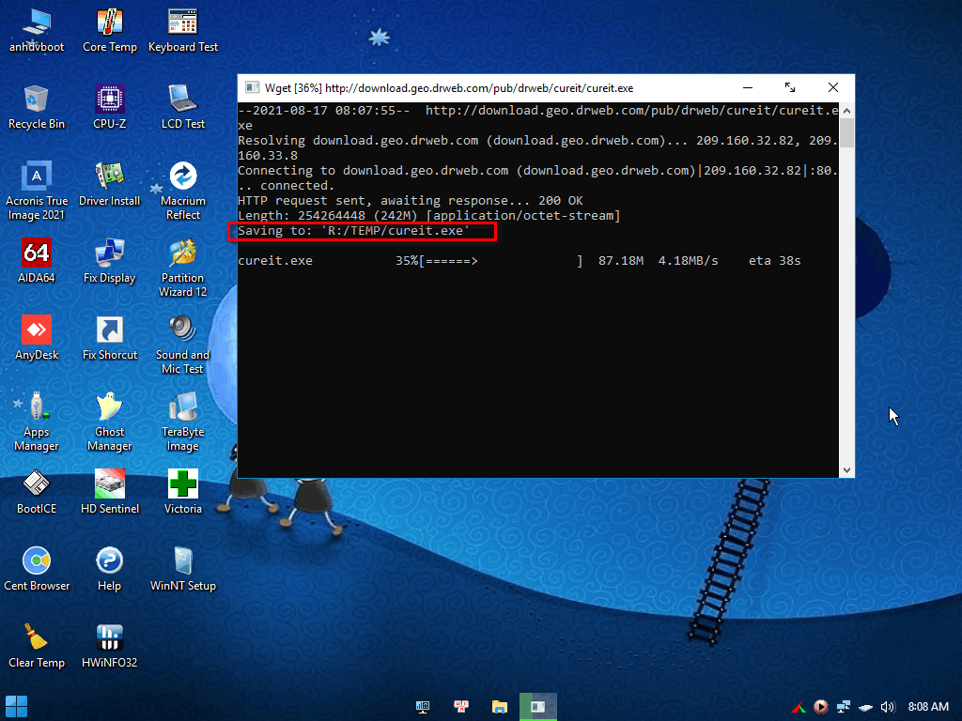
Task: Switch to the Wget taskbar window button
Action: (538, 707)
